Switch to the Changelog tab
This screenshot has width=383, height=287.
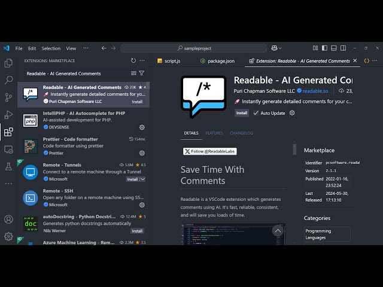click(x=241, y=133)
